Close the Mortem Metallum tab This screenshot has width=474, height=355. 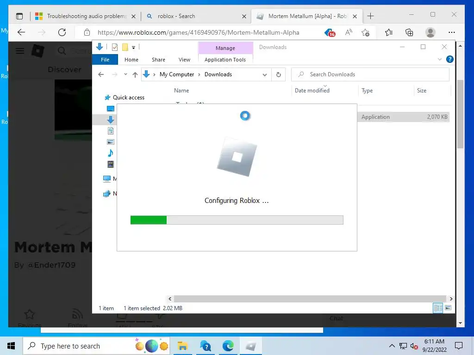pos(355,16)
